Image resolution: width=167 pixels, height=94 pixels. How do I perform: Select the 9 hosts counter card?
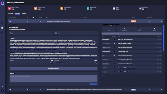[x=109, y=29]
